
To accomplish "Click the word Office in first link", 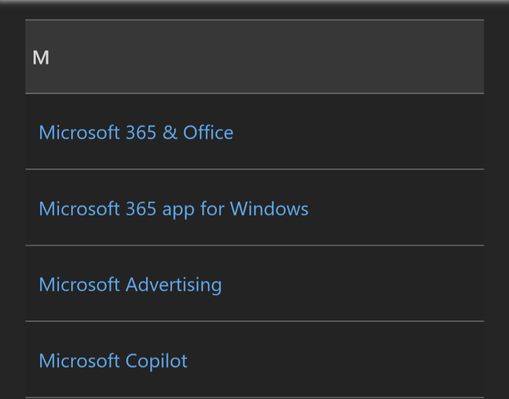I will 208,132.
